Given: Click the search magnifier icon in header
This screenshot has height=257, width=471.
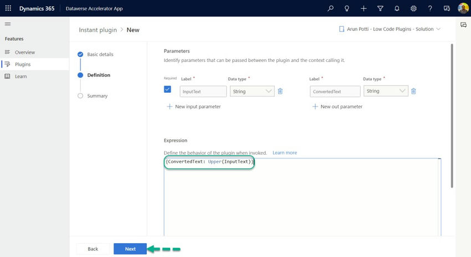Looking at the screenshot, I should pos(331,9).
